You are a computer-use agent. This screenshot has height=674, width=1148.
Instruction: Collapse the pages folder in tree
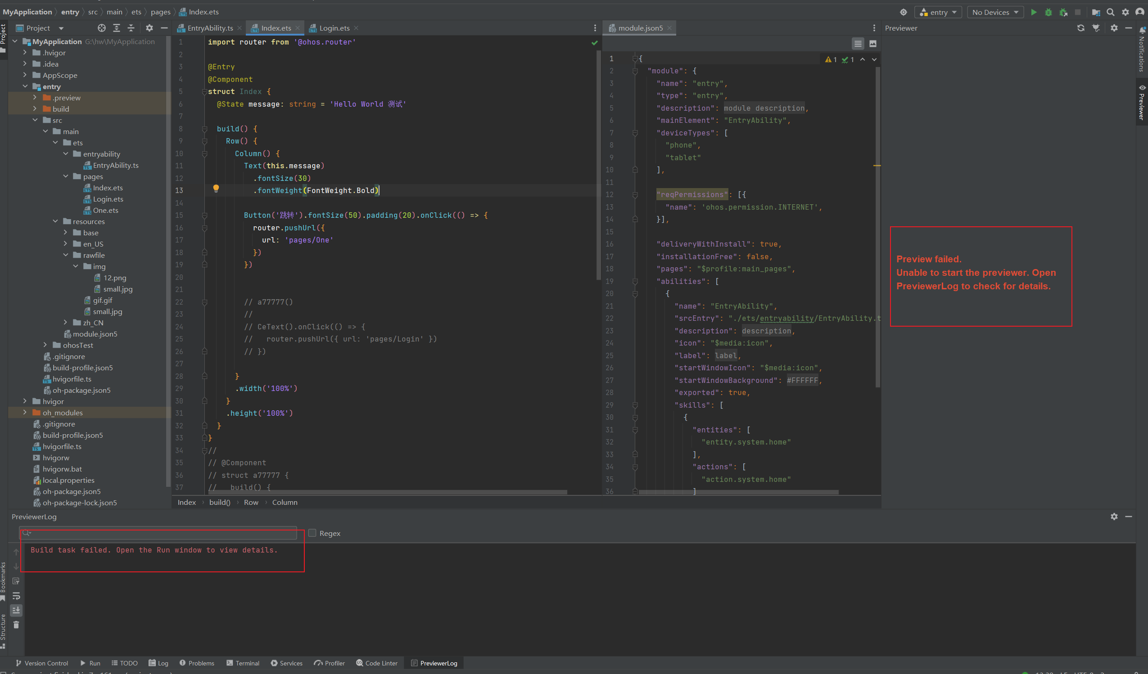click(x=66, y=176)
